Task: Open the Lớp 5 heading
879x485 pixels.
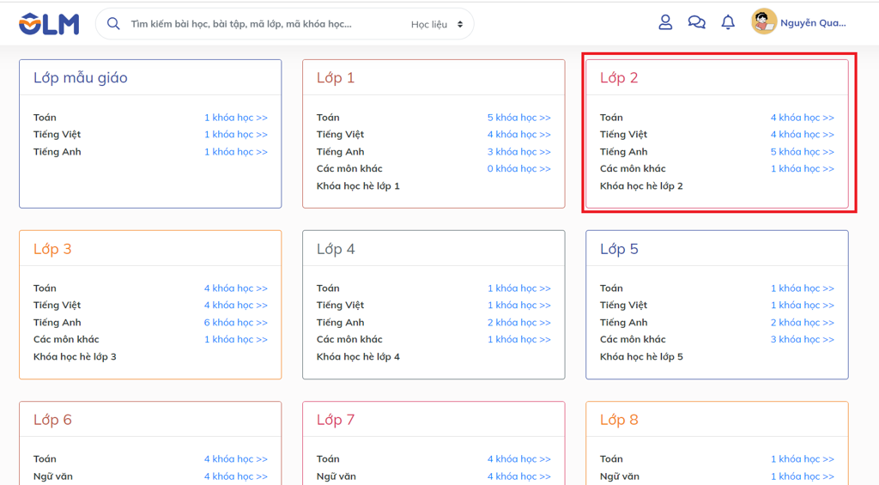Action: pos(619,248)
